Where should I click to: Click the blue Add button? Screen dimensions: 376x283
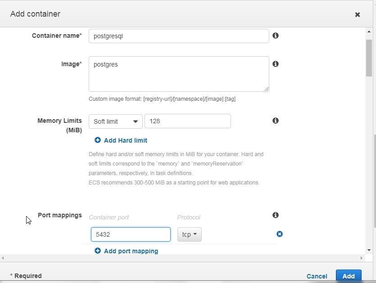[x=349, y=275]
